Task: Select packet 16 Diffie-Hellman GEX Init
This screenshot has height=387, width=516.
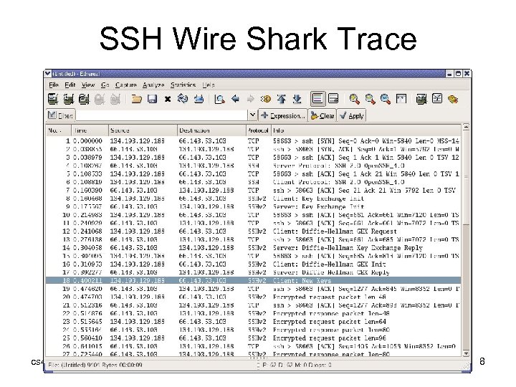Action: coord(253,264)
